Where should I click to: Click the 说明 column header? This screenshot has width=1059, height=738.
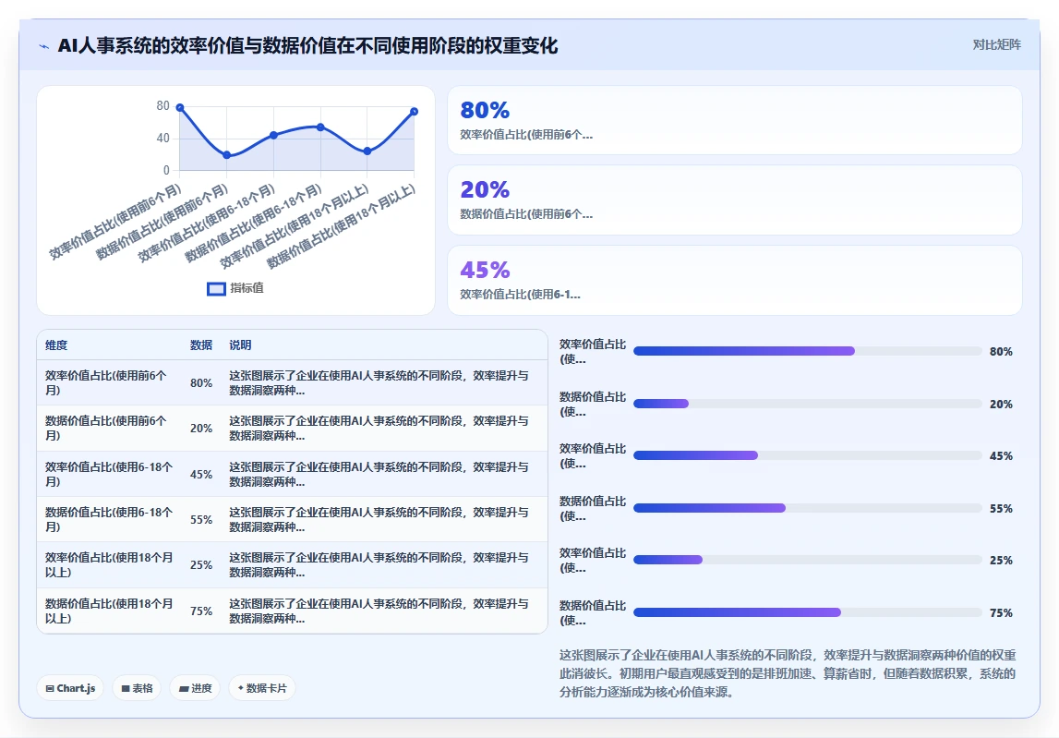click(240, 345)
